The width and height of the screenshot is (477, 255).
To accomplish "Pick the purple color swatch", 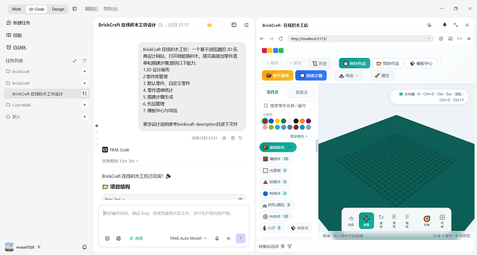I will (x=308, y=121).
